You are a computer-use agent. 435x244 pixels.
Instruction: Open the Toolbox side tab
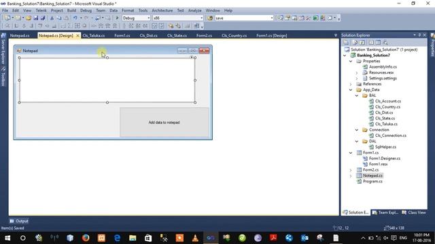point(3,77)
